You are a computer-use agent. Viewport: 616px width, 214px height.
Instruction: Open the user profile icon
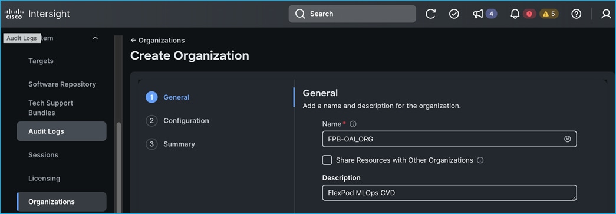(606, 14)
